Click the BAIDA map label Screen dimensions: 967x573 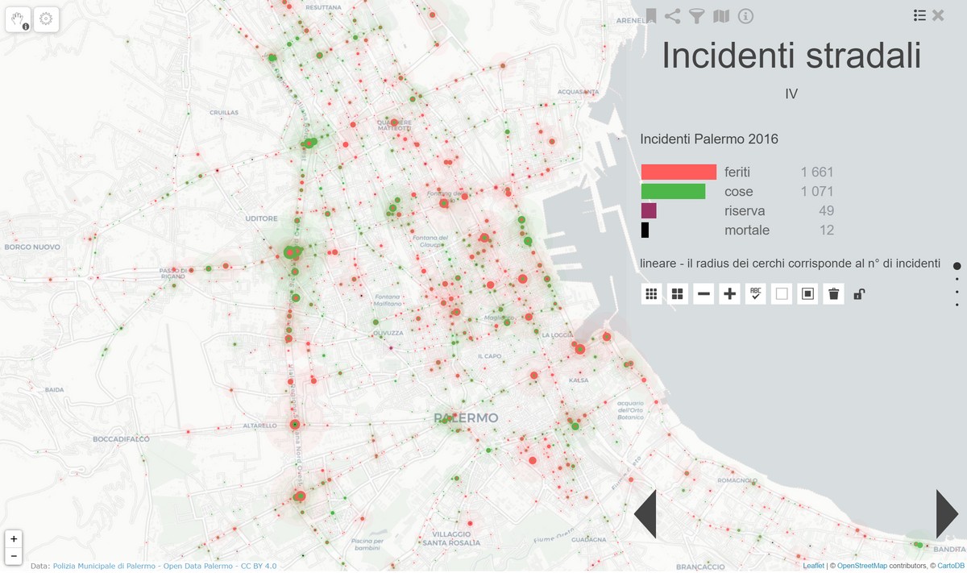tap(55, 390)
